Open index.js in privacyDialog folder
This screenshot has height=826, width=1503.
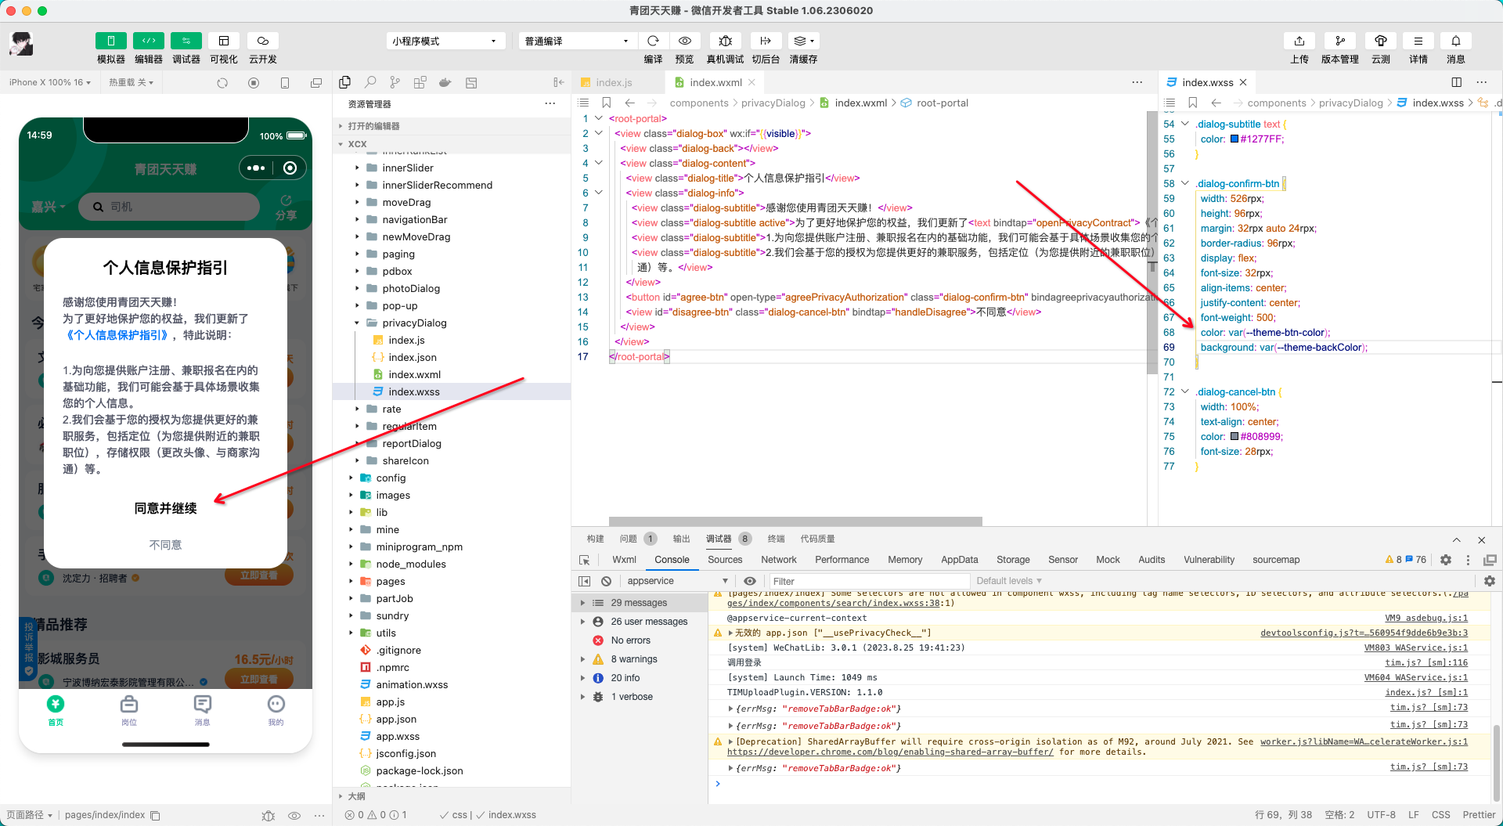[406, 340]
